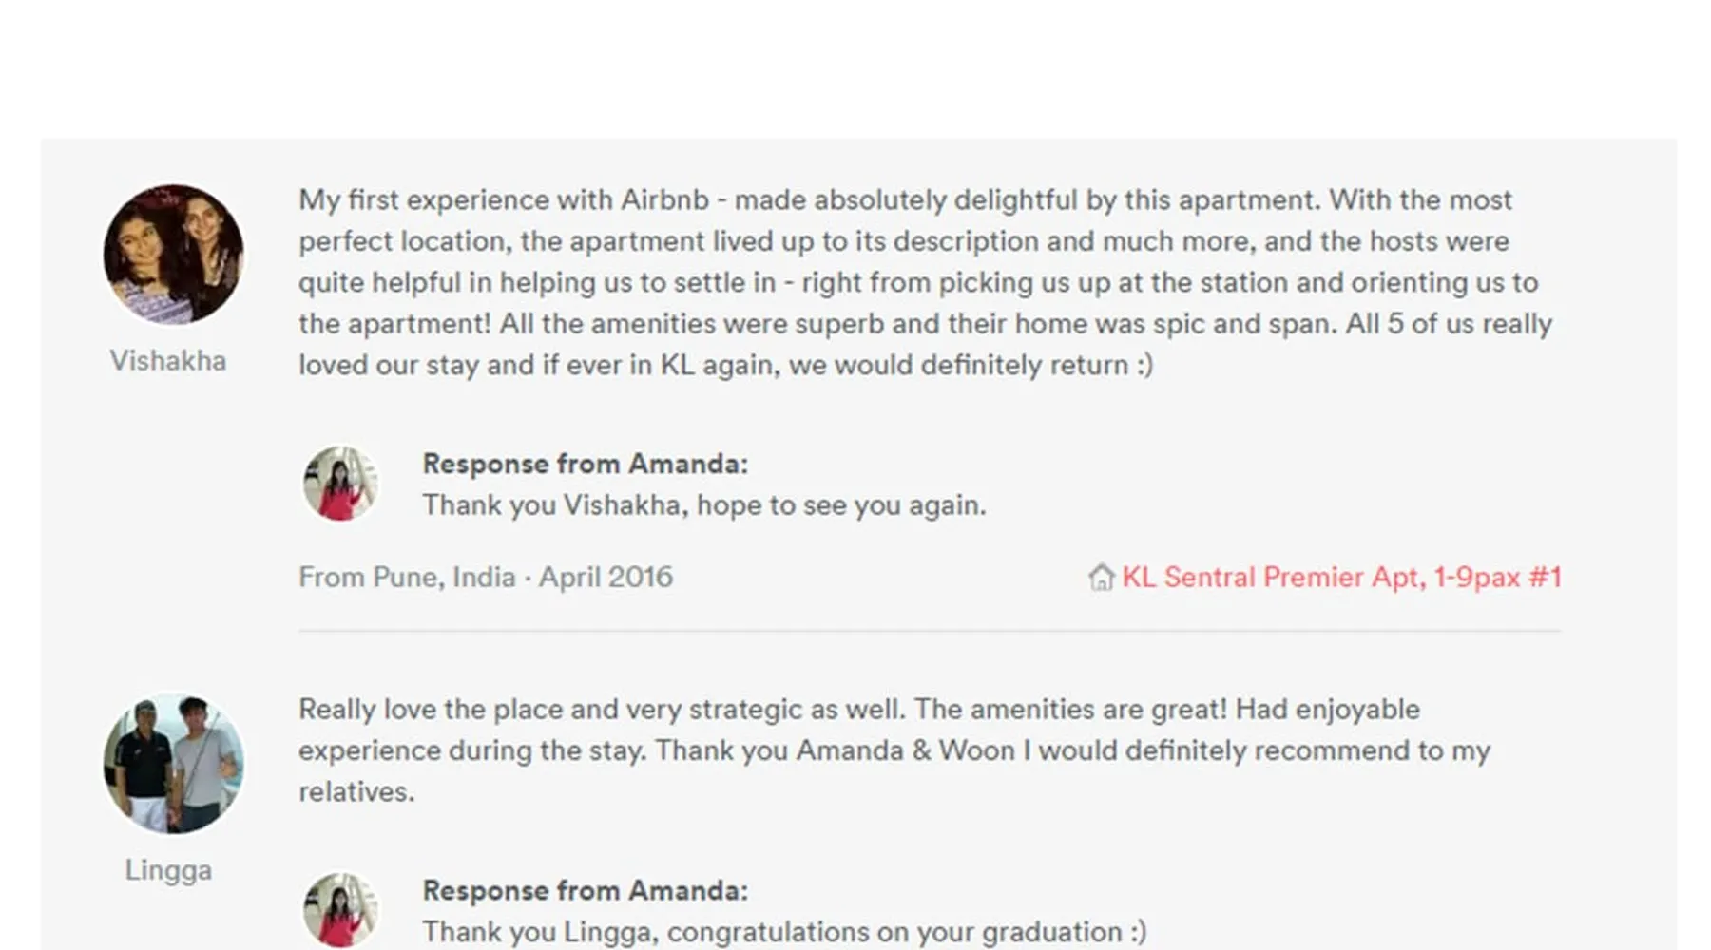Open Lingga's profile photo

tap(173, 764)
